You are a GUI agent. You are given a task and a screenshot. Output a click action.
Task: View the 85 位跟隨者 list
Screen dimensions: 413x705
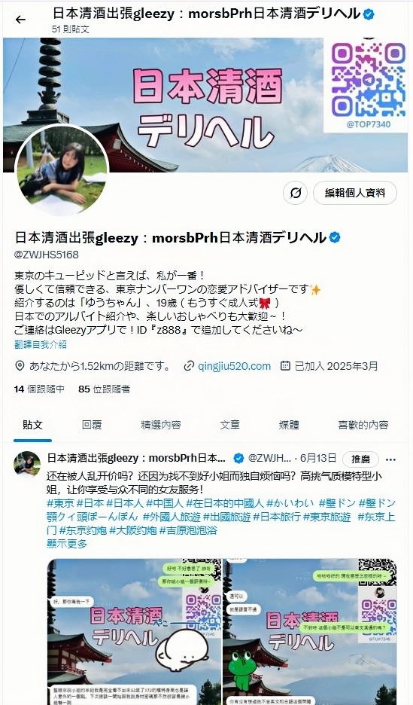104,389
